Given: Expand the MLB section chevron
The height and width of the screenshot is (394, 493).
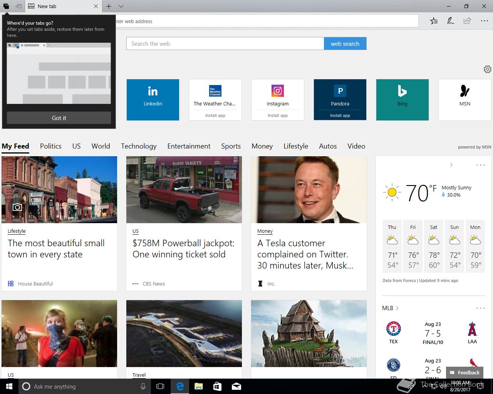Looking at the screenshot, I should pyautogui.click(x=397, y=308).
